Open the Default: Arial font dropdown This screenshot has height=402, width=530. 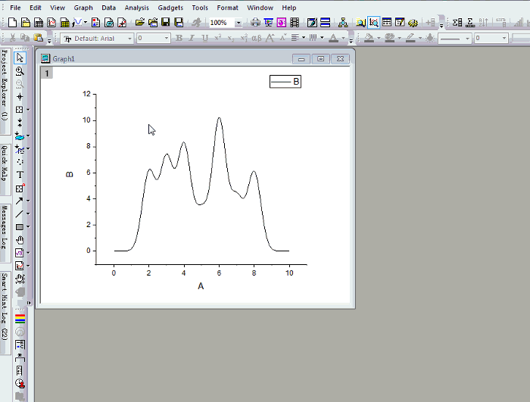[x=129, y=38]
